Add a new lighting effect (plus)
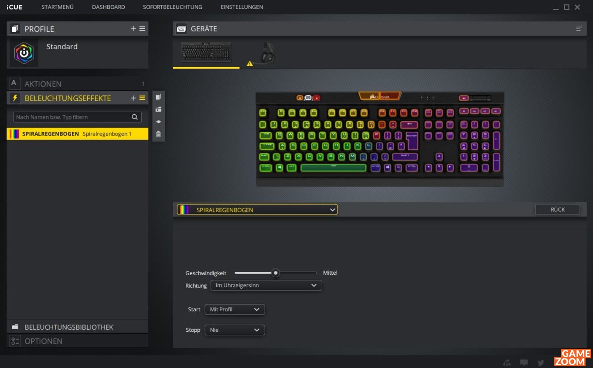This screenshot has width=593, height=368. pyautogui.click(x=133, y=98)
